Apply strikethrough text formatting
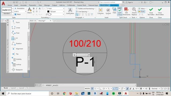 [x=40, y=9]
